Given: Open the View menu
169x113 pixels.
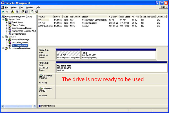Looking at the screenshot, I should (21, 7).
